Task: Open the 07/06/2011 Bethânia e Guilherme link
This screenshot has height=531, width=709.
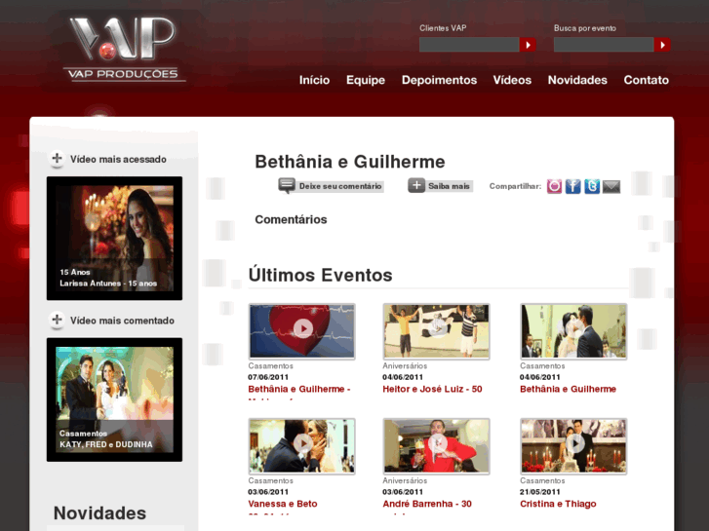Action: [299, 389]
